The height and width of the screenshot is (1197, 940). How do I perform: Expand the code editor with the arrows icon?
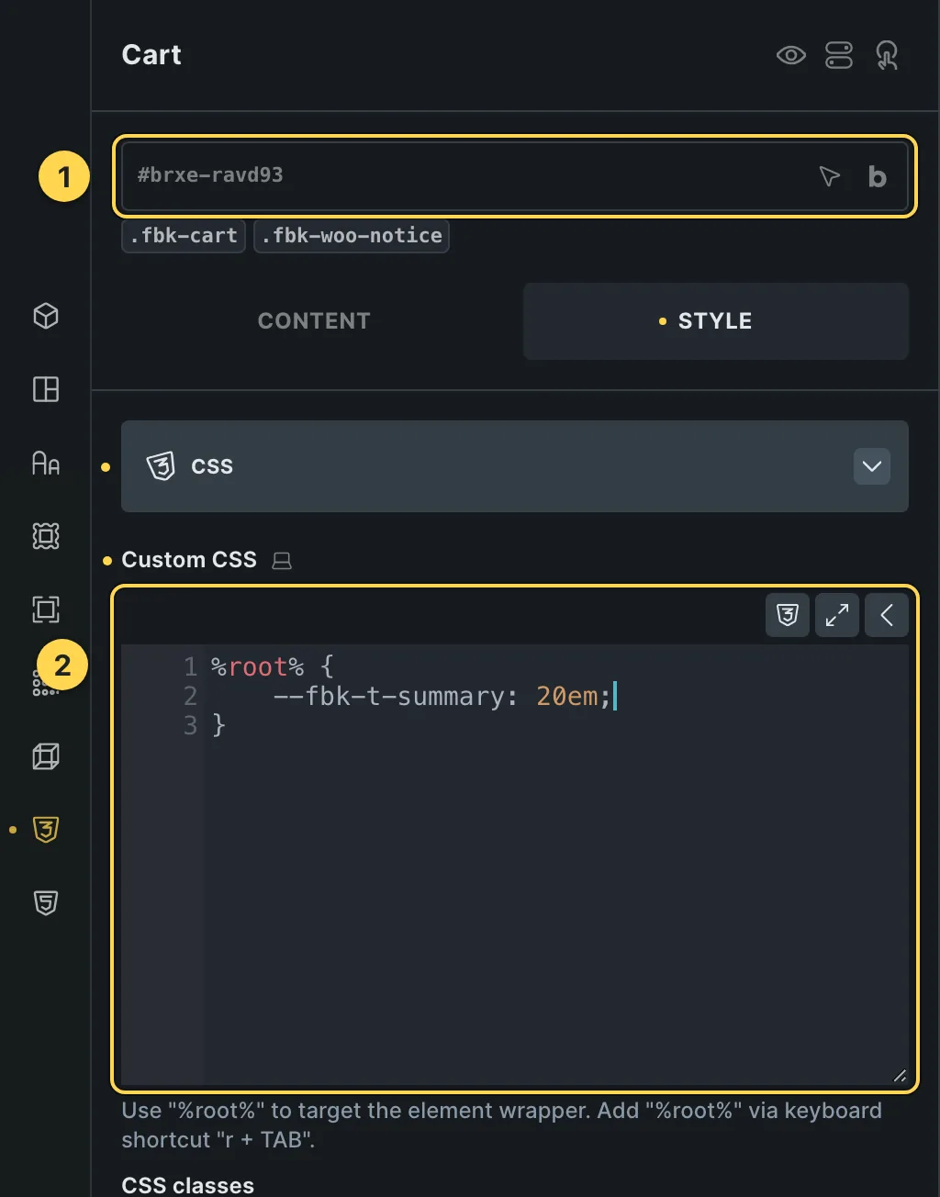837,615
